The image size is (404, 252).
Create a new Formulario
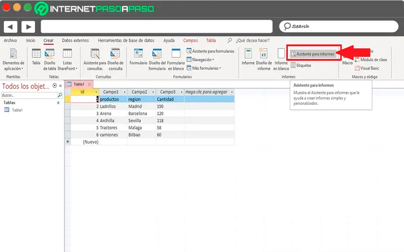click(138, 57)
